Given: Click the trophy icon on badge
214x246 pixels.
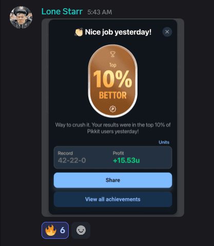Looking at the screenshot, I should point(113,54).
